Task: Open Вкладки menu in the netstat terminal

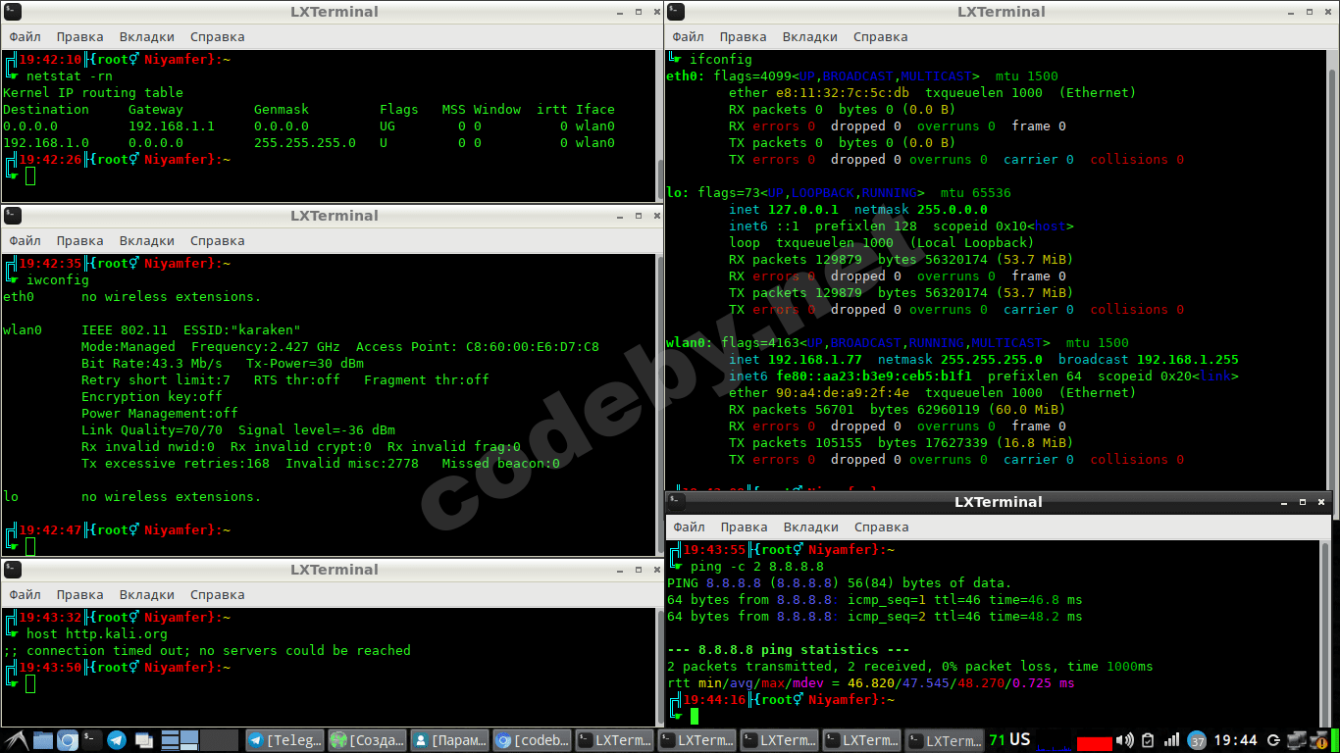Action: coord(146,37)
